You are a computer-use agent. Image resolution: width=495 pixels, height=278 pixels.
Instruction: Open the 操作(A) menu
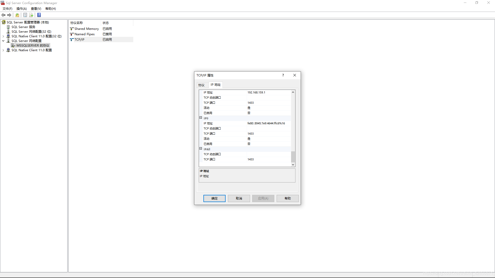coord(21,8)
